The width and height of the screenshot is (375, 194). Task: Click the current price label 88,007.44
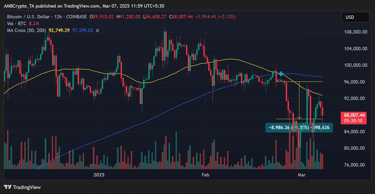click(355, 115)
